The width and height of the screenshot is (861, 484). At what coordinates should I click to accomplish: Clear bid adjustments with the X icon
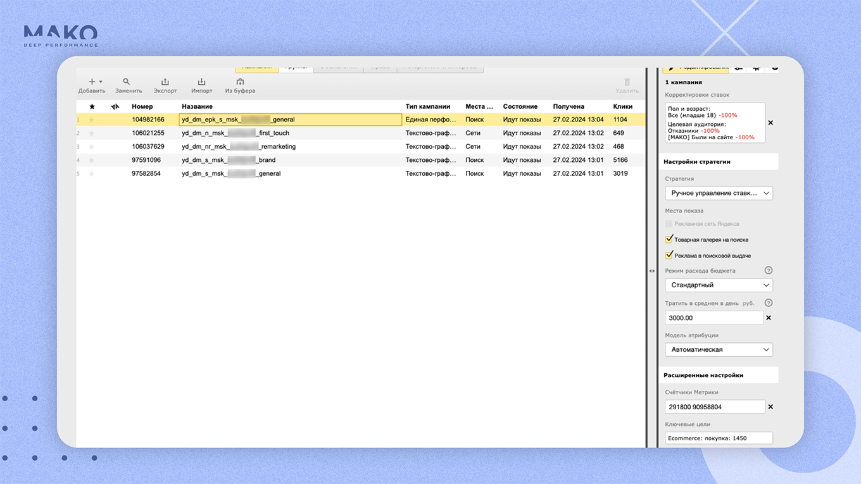click(770, 123)
